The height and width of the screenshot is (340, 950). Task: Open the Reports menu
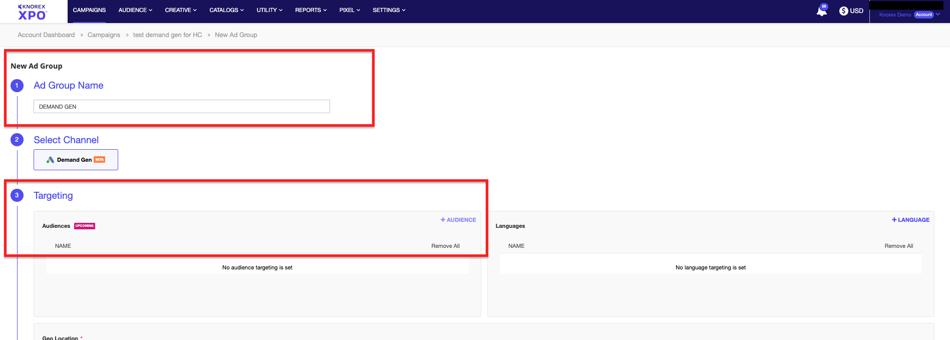point(310,10)
